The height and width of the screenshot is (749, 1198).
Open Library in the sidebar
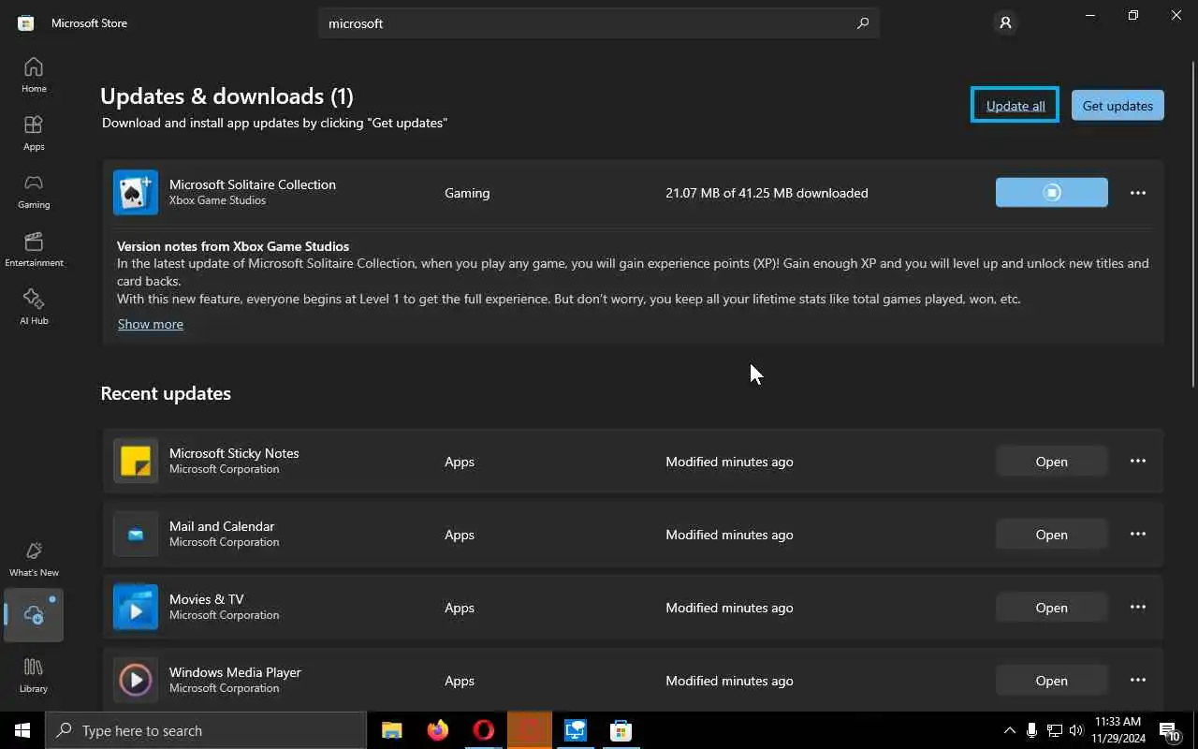34,675
